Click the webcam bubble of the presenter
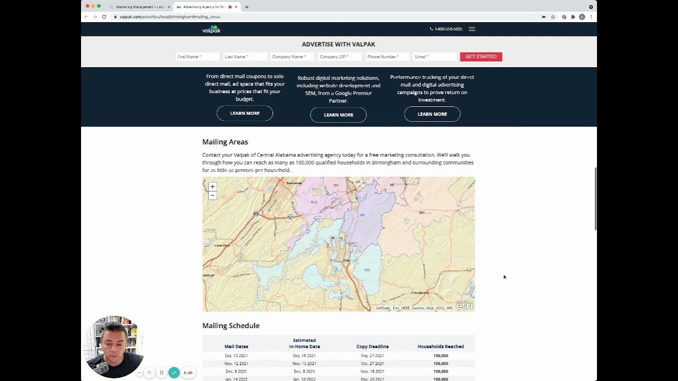This screenshot has height=381, width=678. point(113,347)
